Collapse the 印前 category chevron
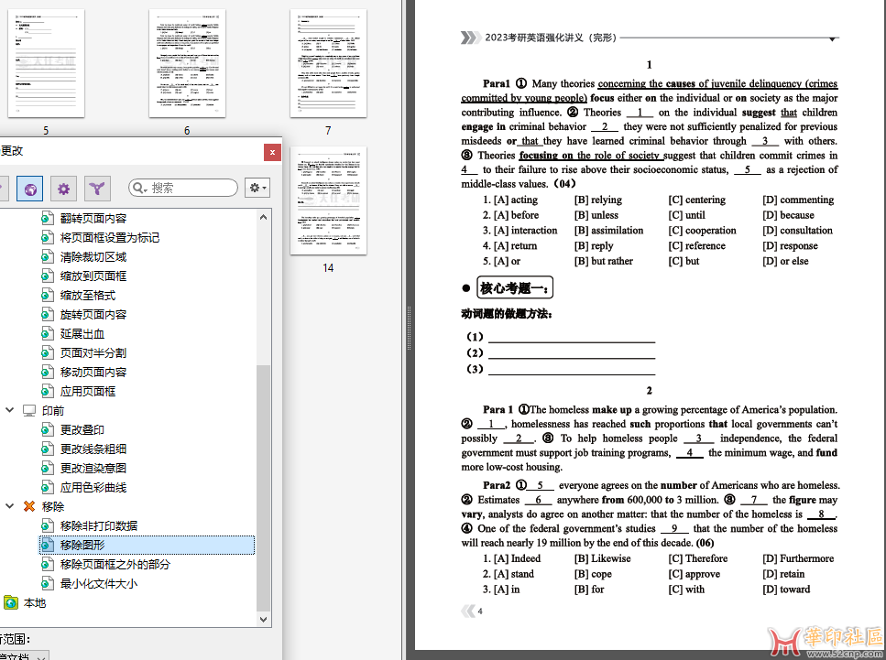 coord(9,410)
